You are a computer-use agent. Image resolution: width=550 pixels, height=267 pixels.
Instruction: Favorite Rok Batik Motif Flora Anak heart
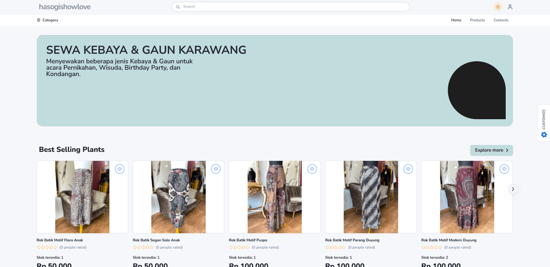click(120, 169)
